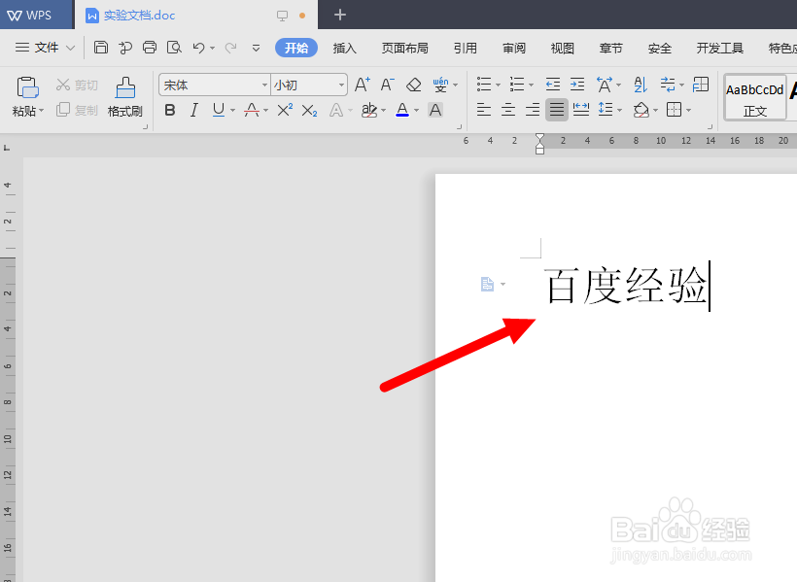Open the File (文件) menu dropdown

coord(45,48)
